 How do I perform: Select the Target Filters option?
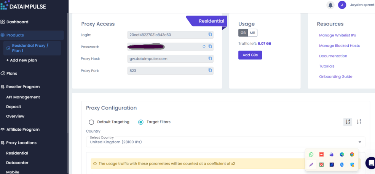tap(141, 122)
